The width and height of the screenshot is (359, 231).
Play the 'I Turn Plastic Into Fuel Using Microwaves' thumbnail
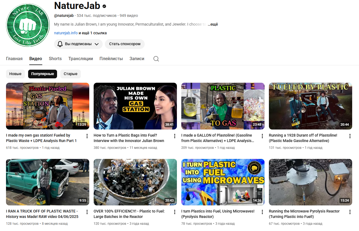point(223,182)
